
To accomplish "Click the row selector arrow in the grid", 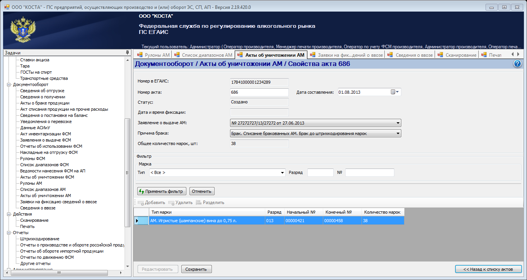I will pyautogui.click(x=137, y=221).
